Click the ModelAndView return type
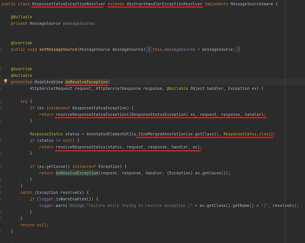The width and height of the screenshot is (305, 243). (x=49, y=82)
